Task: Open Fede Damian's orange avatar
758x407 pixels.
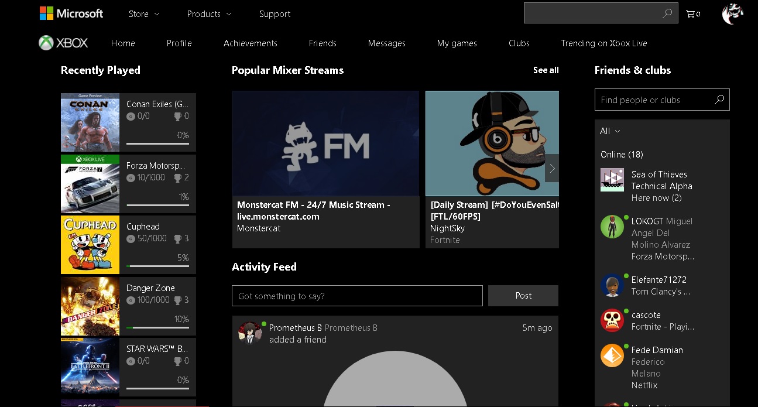Action: 612,355
